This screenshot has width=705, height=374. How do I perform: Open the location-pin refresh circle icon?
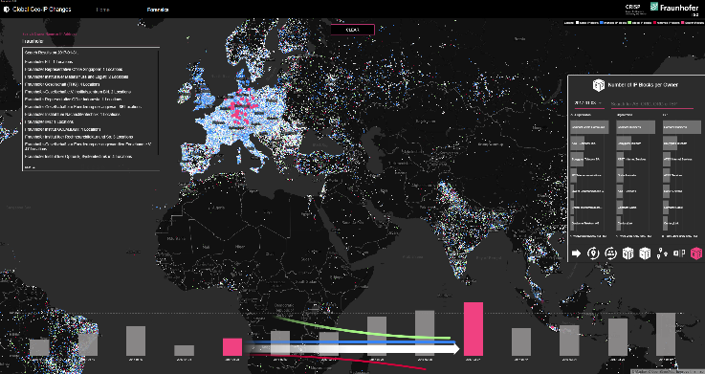tap(593, 253)
